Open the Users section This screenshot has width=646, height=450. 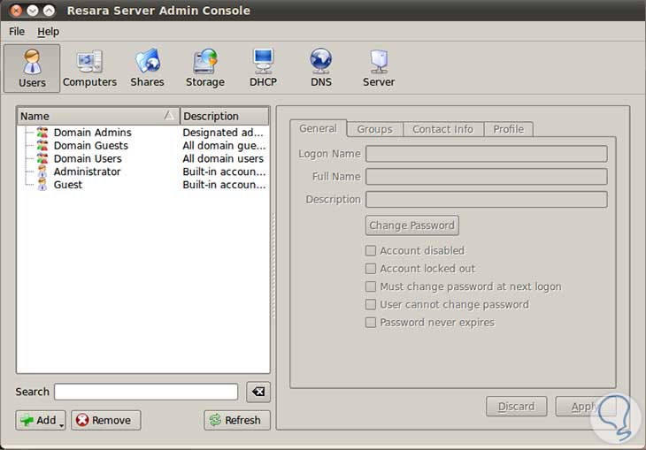tap(32, 68)
